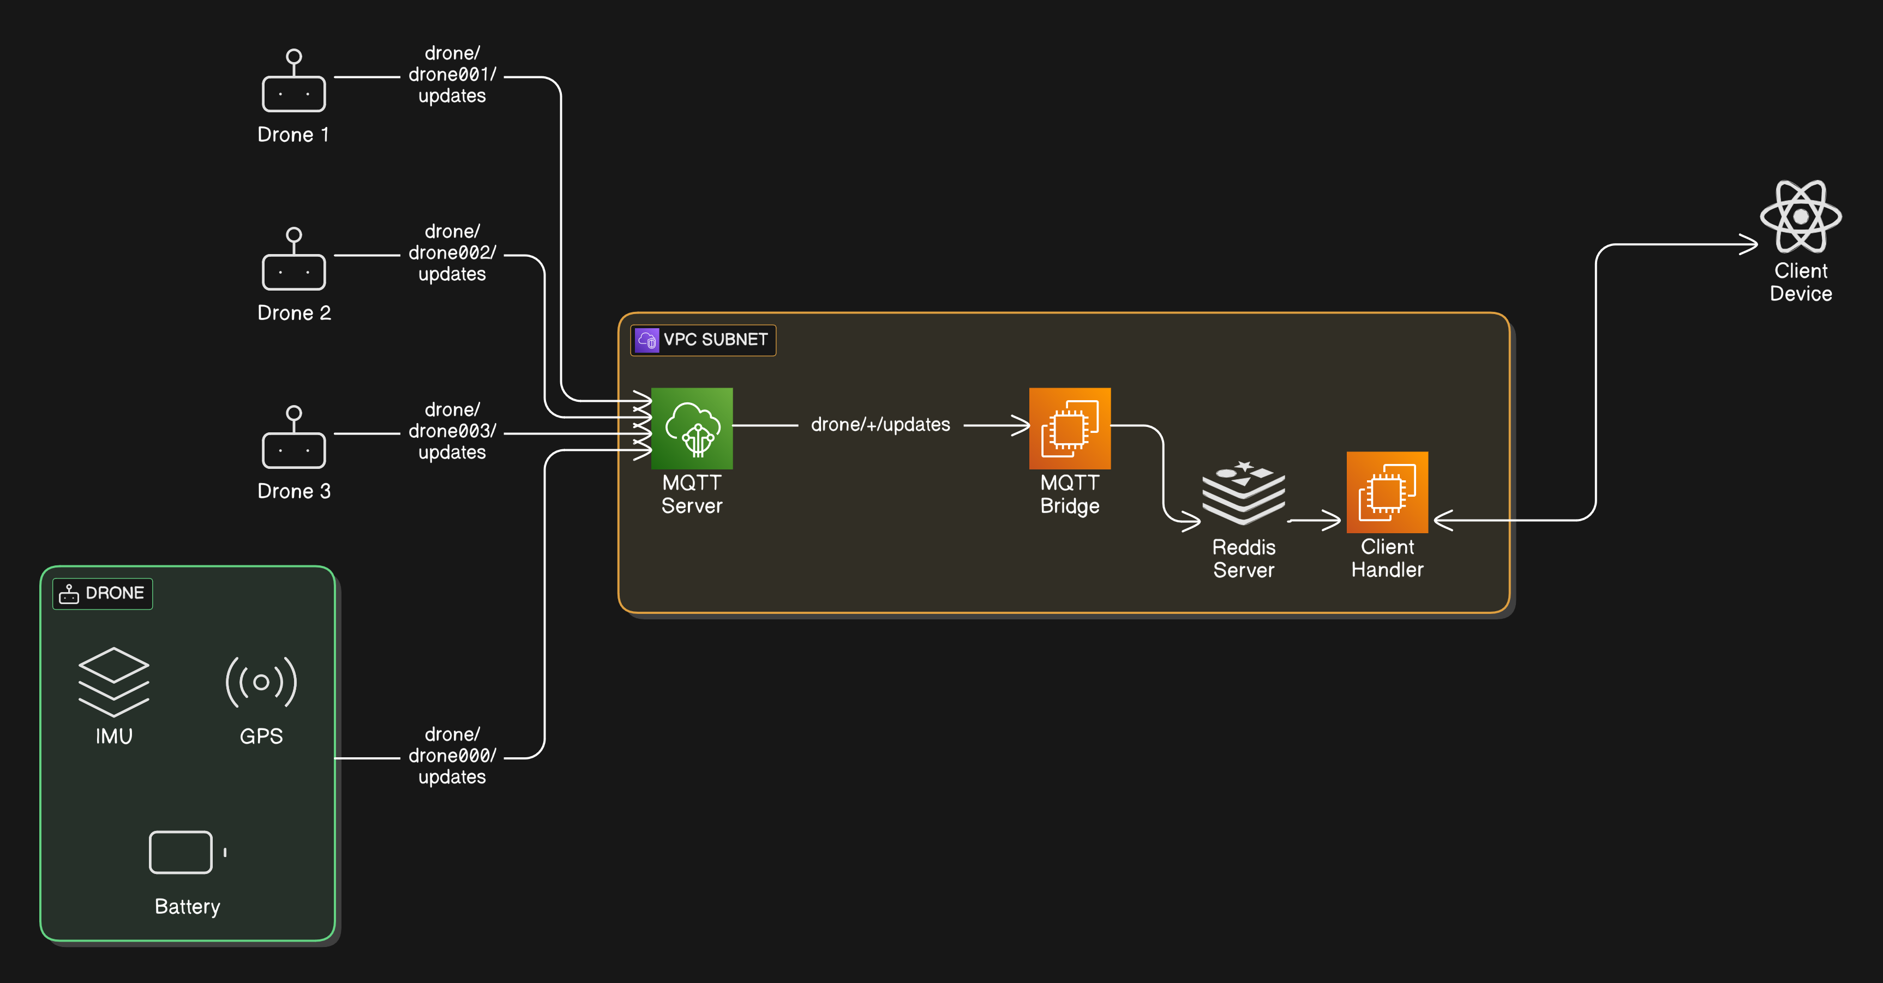Click the drone/drone001/updates topic label
This screenshot has width=1883, height=983.
[x=452, y=75]
